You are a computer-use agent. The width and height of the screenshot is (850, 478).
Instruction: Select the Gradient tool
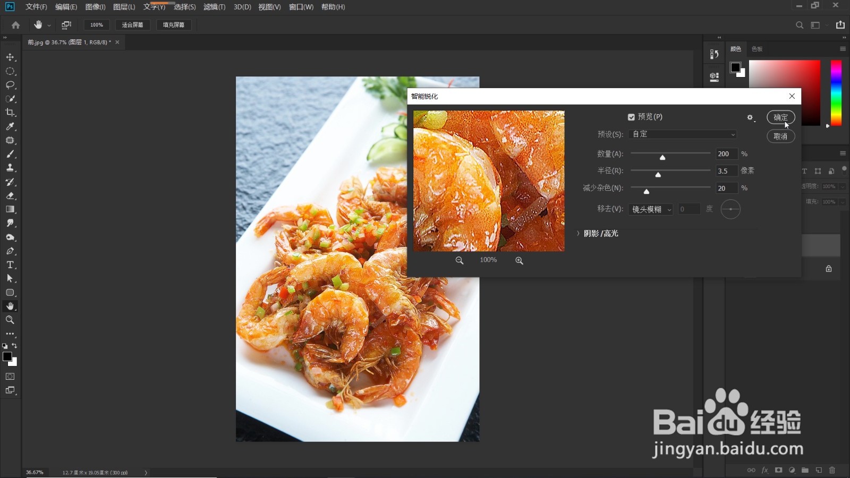pos(10,209)
